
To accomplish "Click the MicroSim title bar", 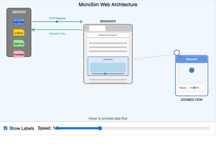I will pyautogui.click(x=192, y=59).
